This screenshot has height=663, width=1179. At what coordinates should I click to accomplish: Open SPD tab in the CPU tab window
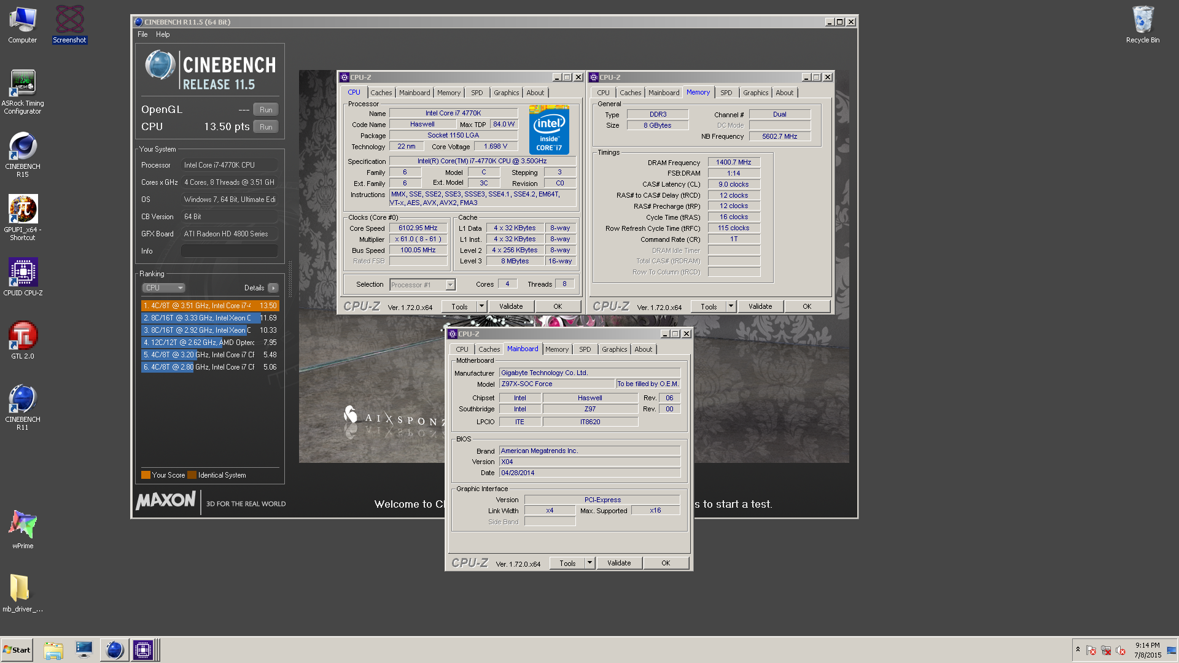477,93
